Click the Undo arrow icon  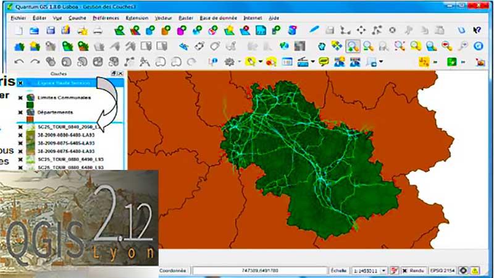[x=19, y=62]
